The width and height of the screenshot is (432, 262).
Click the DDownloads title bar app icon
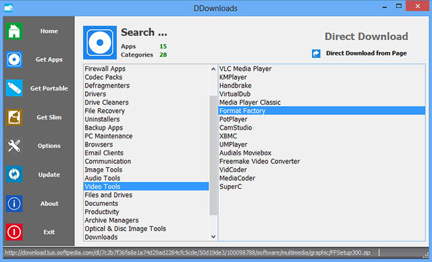coord(8,7)
